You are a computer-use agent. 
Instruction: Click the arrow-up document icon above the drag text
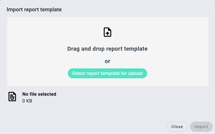(x=107, y=32)
